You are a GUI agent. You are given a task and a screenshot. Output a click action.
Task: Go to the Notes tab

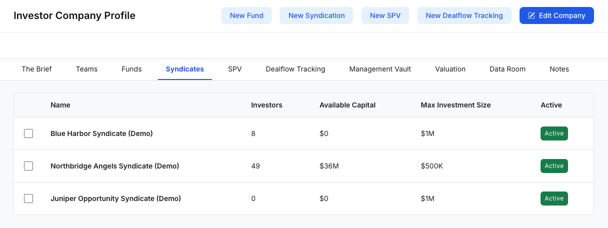coord(559,69)
